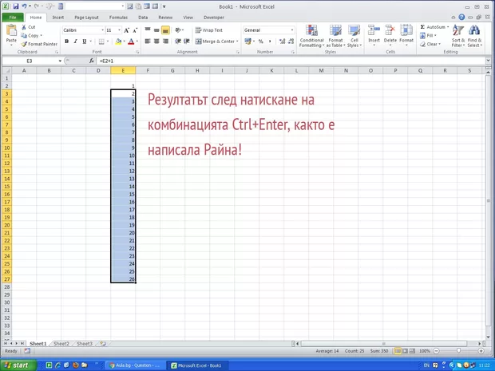Expand the Name Box dropdown arrow

pos(60,61)
